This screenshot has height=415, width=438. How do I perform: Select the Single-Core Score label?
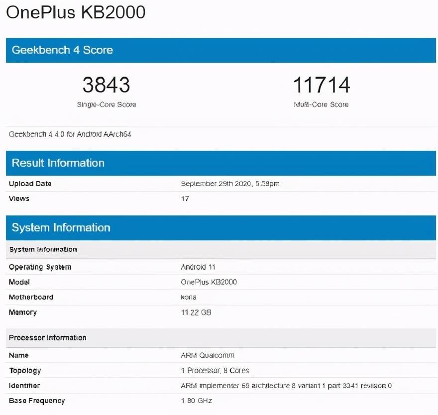point(107,104)
